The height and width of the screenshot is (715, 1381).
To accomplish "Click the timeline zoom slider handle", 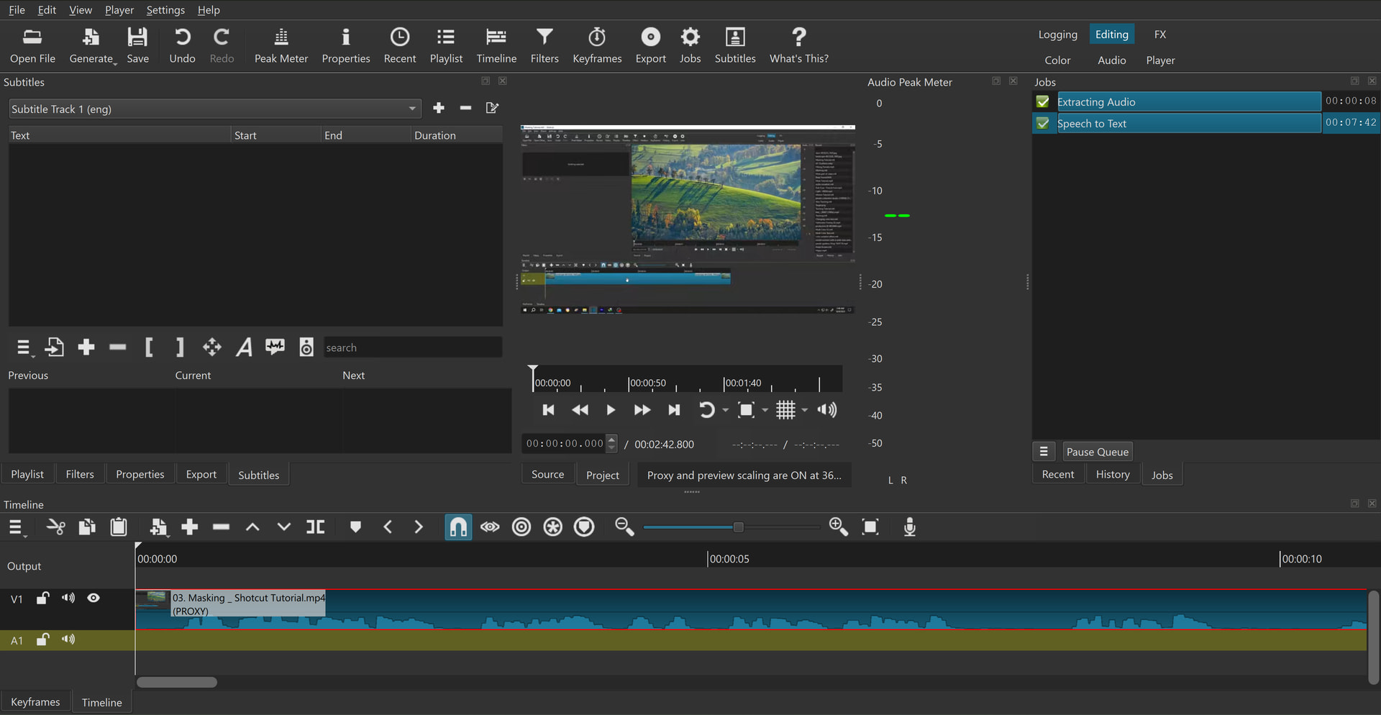I will 738,527.
